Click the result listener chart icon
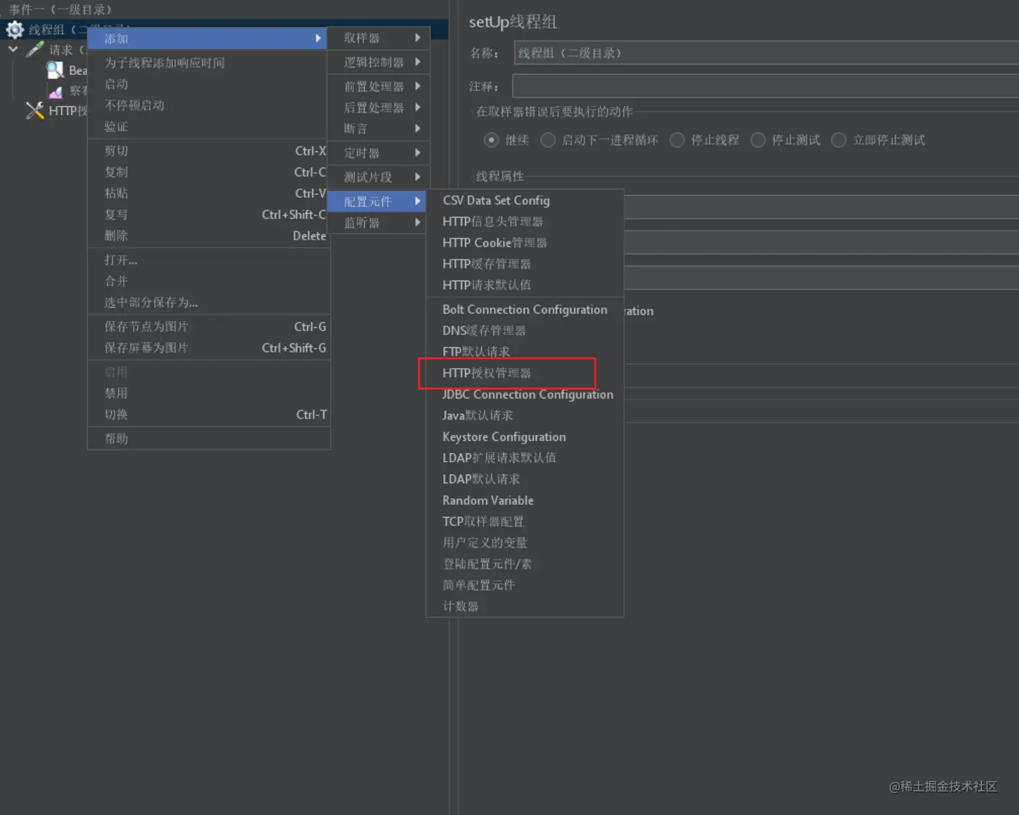 pos(55,92)
